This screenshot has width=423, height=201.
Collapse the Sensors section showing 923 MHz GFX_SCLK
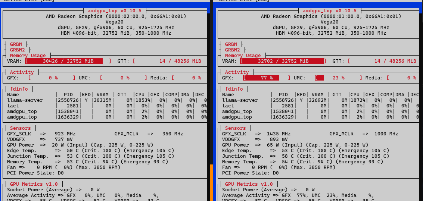(x=20, y=128)
